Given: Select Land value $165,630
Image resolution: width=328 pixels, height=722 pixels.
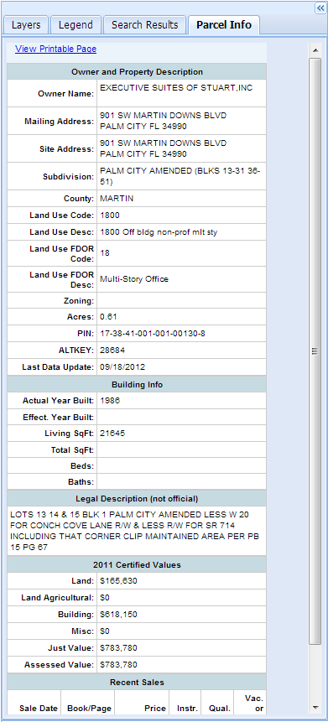Looking at the screenshot, I should (x=118, y=581).
